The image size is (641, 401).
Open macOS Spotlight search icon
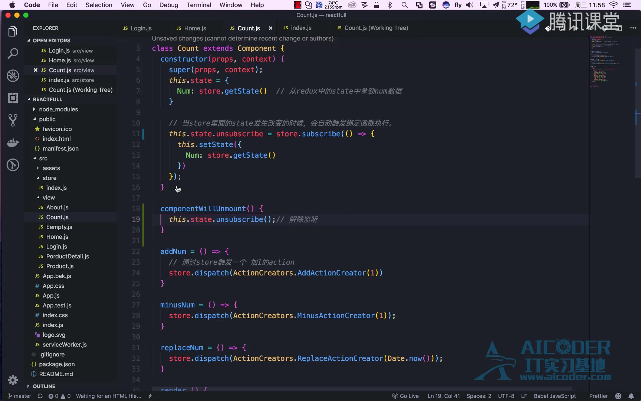coord(404,5)
